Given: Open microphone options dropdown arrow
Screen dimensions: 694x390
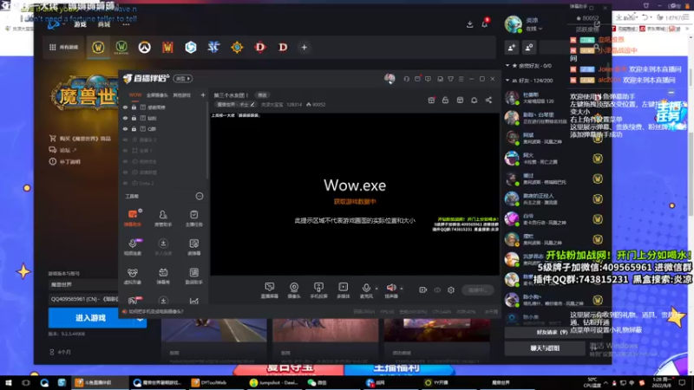Looking at the screenshot, I should click(376, 289).
